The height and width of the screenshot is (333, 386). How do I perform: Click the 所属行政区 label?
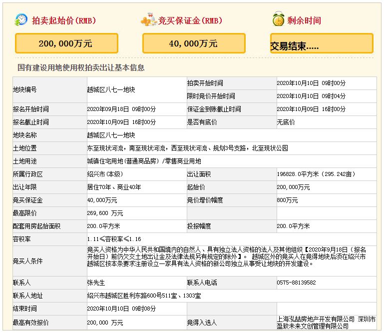click(28, 174)
